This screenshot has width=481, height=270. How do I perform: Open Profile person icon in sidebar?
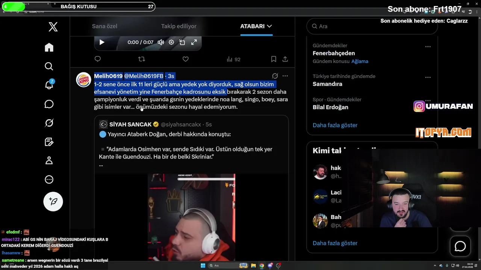pyautogui.click(x=49, y=160)
